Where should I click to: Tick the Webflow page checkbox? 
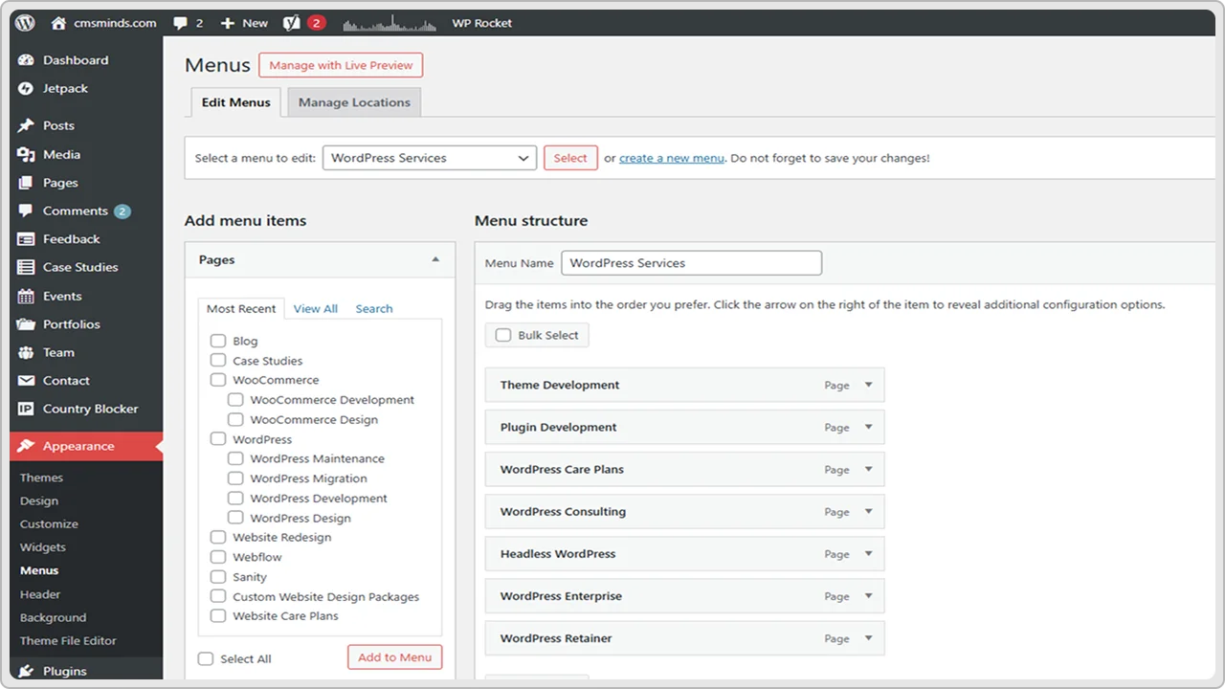click(218, 557)
